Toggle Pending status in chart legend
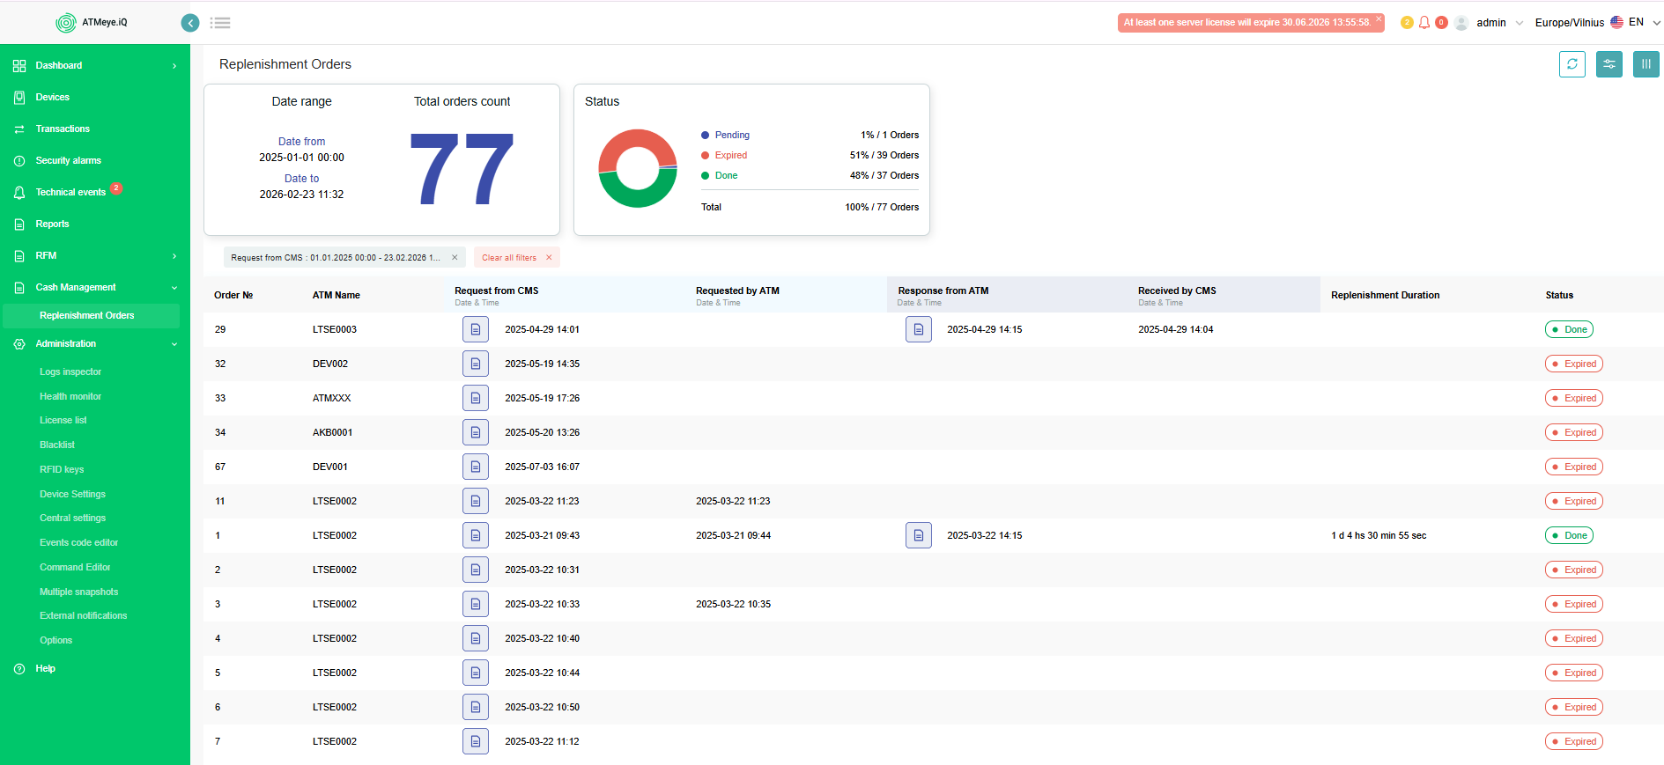 pyautogui.click(x=731, y=135)
